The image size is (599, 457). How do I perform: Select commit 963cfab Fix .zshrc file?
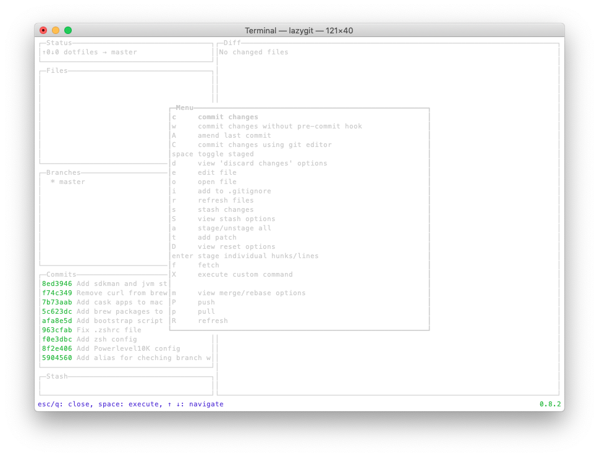pos(104,330)
